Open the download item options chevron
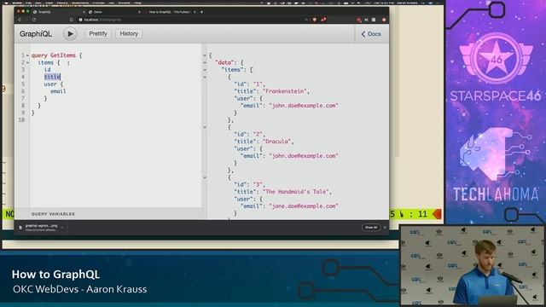Screen dimensions: 546x307 pos(62,228)
